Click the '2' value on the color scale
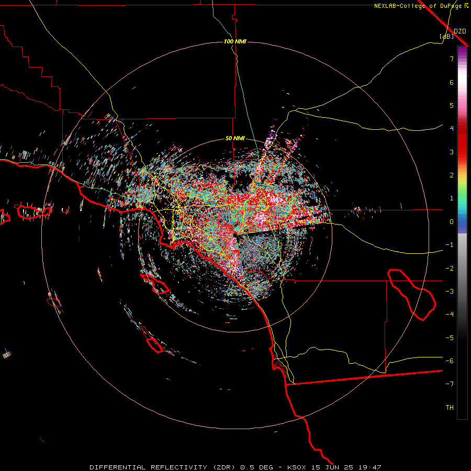The width and height of the screenshot is (471, 471). tap(452, 175)
